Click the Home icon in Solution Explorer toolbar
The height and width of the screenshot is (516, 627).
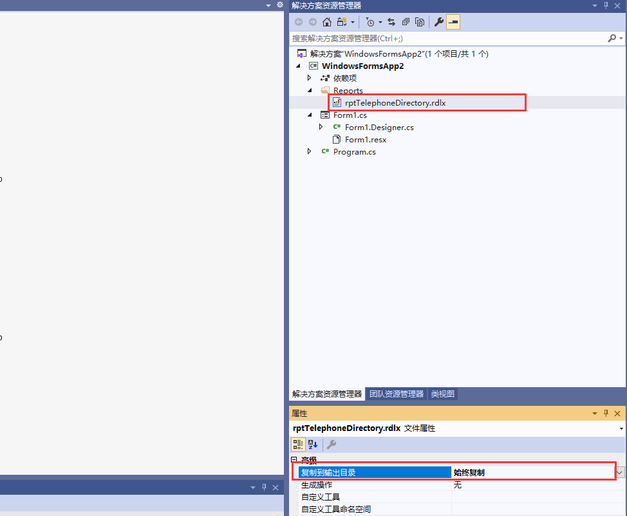click(x=326, y=22)
